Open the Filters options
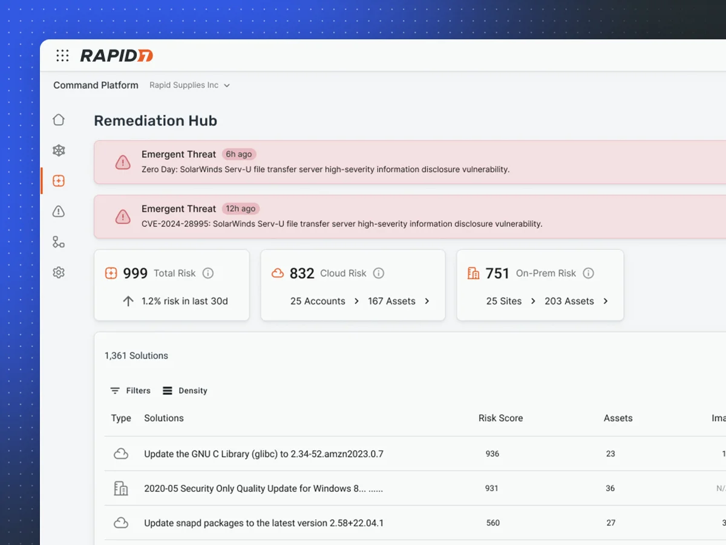The image size is (726, 545). [130, 391]
